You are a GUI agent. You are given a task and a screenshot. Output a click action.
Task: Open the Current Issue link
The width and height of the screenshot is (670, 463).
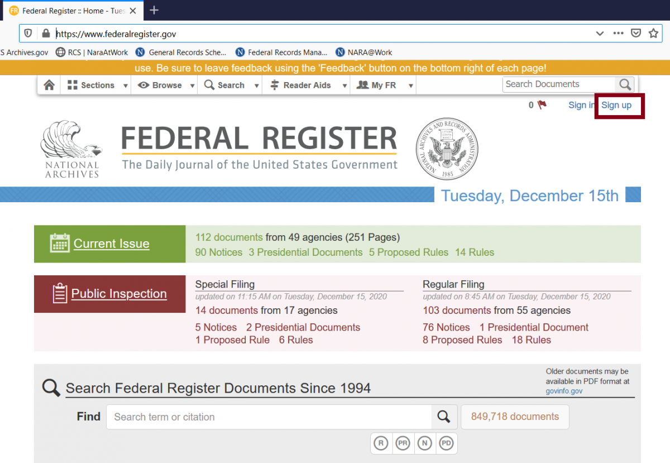pyautogui.click(x=111, y=244)
